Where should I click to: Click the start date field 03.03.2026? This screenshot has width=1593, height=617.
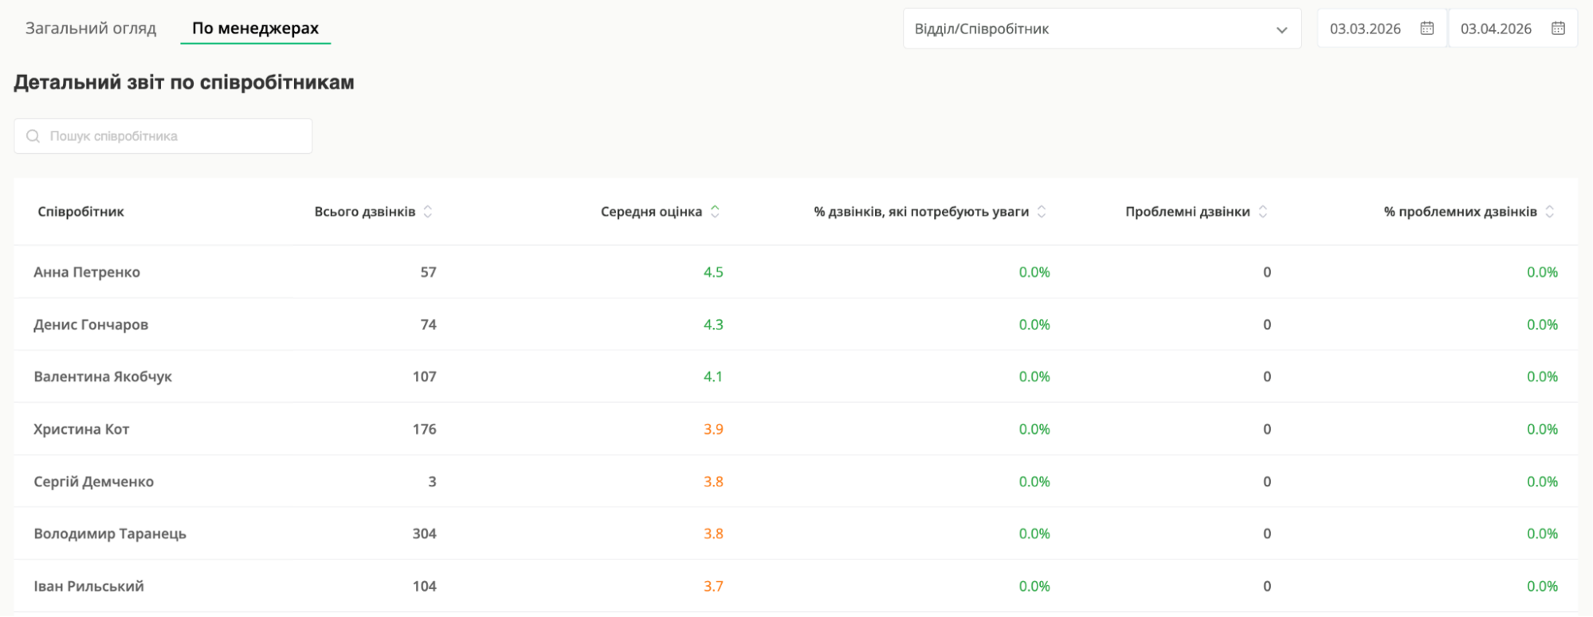(x=1365, y=29)
